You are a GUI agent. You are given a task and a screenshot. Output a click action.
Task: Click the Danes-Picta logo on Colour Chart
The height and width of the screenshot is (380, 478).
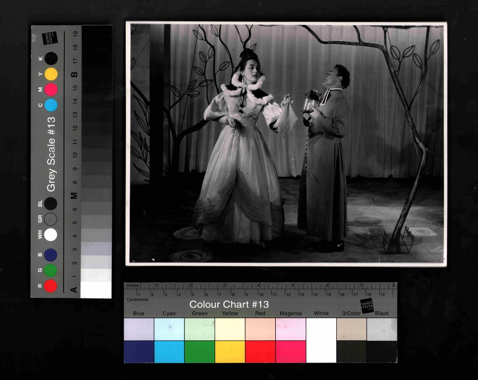tap(366, 306)
